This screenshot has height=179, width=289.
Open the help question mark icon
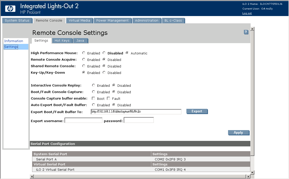pyautogui.click(x=246, y=32)
